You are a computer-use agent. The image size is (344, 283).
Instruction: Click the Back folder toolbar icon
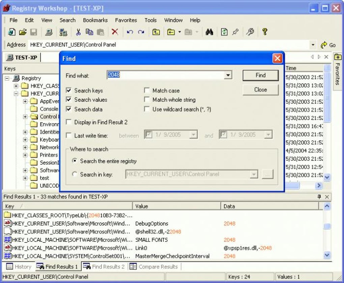171,32
